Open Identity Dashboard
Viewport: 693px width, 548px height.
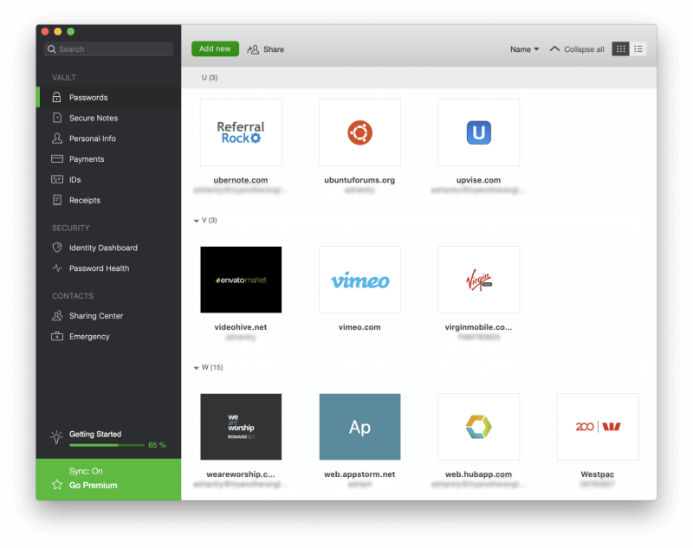(109, 248)
